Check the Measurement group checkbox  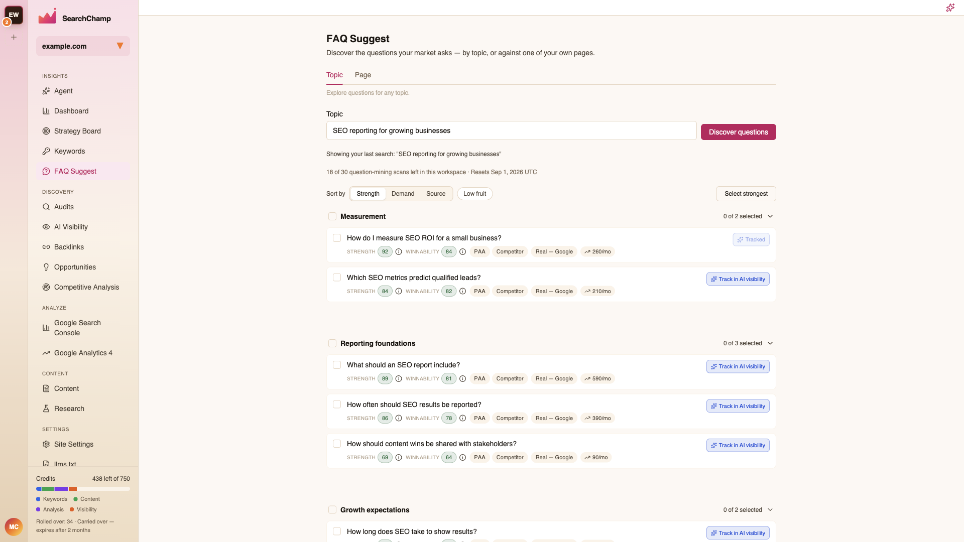point(332,216)
